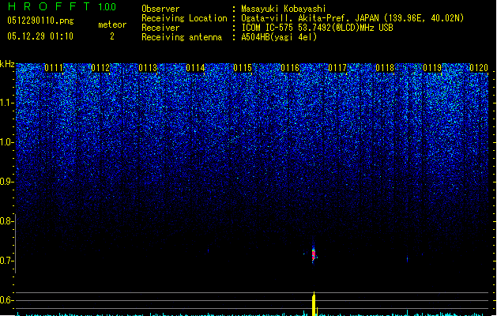Click the timestamp 05.12.29 01:10
This screenshot has height=316, width=497.
point(40,36)
